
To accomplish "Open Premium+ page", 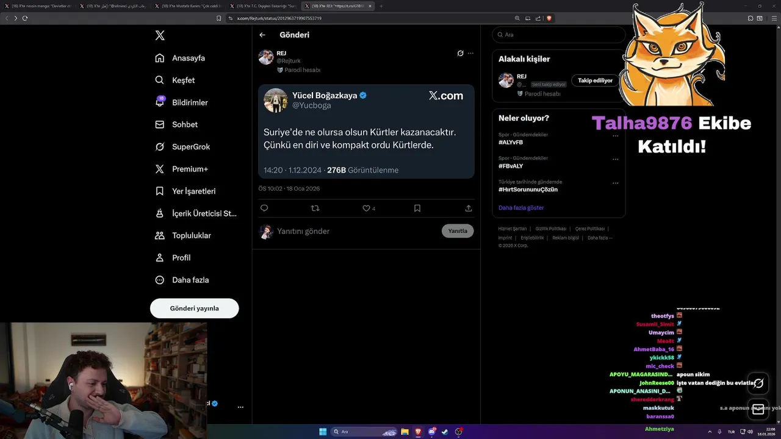I will (181, 169).
